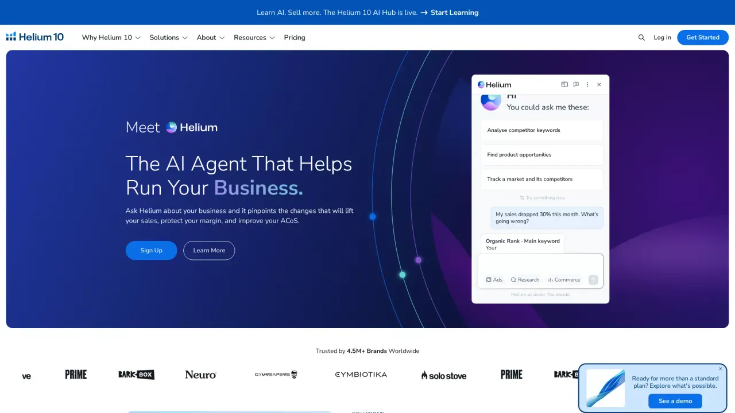
Task: Select the Ads mode in chat input
Action: [494, 280]
